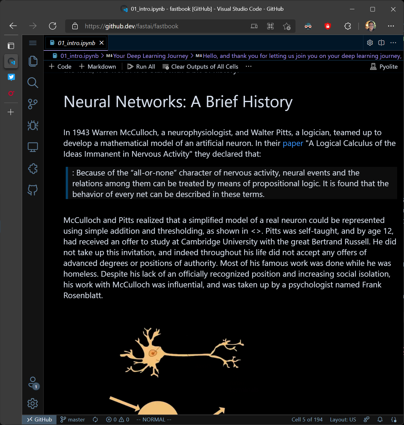This screenshot has height=425, width=404.
Task: Open the GitHub panel icon
Action: [33, 190]
